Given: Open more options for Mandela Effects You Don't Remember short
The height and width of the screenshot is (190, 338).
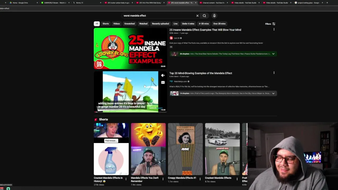Looking at the screenshot, I should [163, 179].
